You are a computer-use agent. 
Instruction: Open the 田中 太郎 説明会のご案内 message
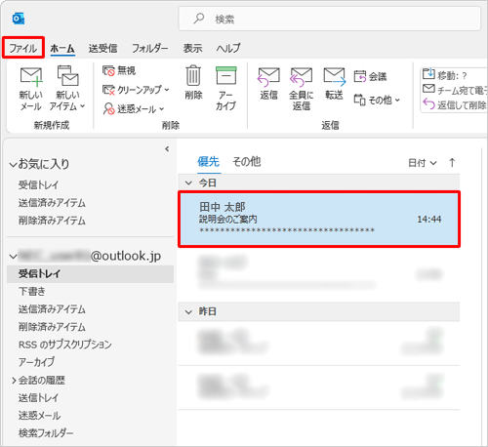point(319,219)
